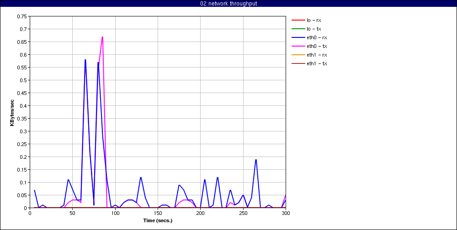Click the 0.05 y-axis tick label
This screenshot has width=457, height=230.
click(22, 195)
